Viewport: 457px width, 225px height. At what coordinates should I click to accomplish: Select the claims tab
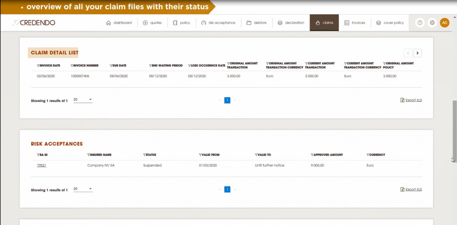324,23
